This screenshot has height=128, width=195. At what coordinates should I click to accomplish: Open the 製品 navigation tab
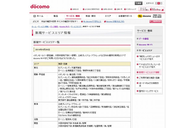click(x=56, y=16)
